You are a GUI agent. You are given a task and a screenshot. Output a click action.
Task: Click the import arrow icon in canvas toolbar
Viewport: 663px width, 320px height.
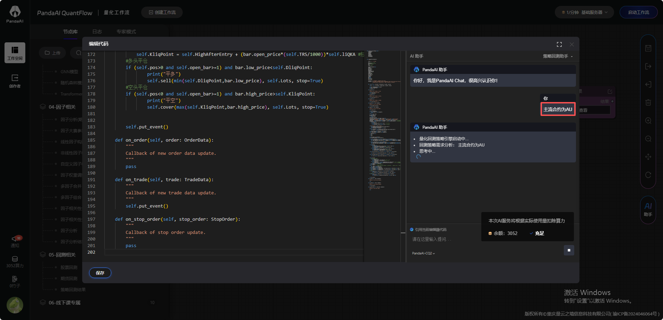point(648,66)
